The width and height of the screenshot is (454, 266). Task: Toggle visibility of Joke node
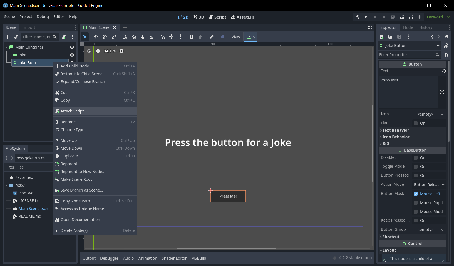click(72, 55)
